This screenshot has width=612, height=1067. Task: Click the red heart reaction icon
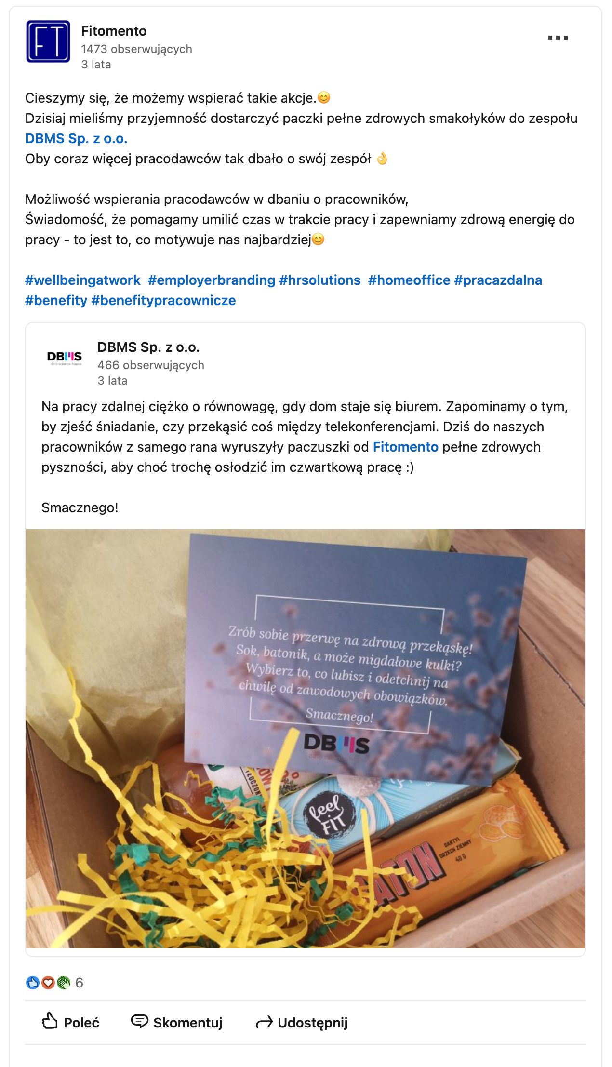(x=48, y=983)
